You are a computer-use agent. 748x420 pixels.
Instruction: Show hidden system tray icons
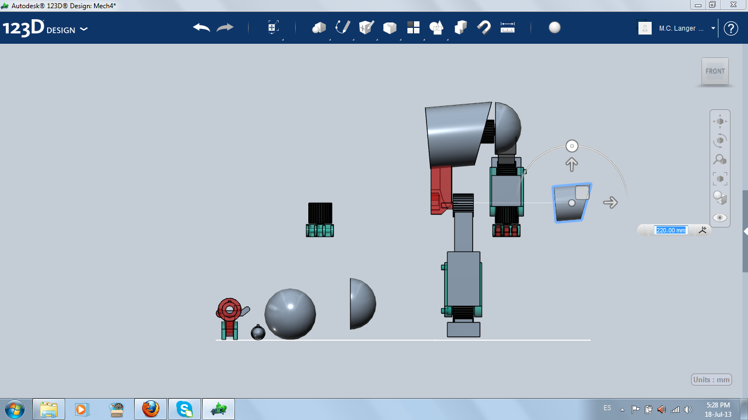[622, 409]
